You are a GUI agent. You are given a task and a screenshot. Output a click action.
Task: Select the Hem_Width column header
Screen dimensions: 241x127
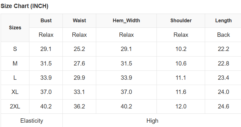[127, 21]
